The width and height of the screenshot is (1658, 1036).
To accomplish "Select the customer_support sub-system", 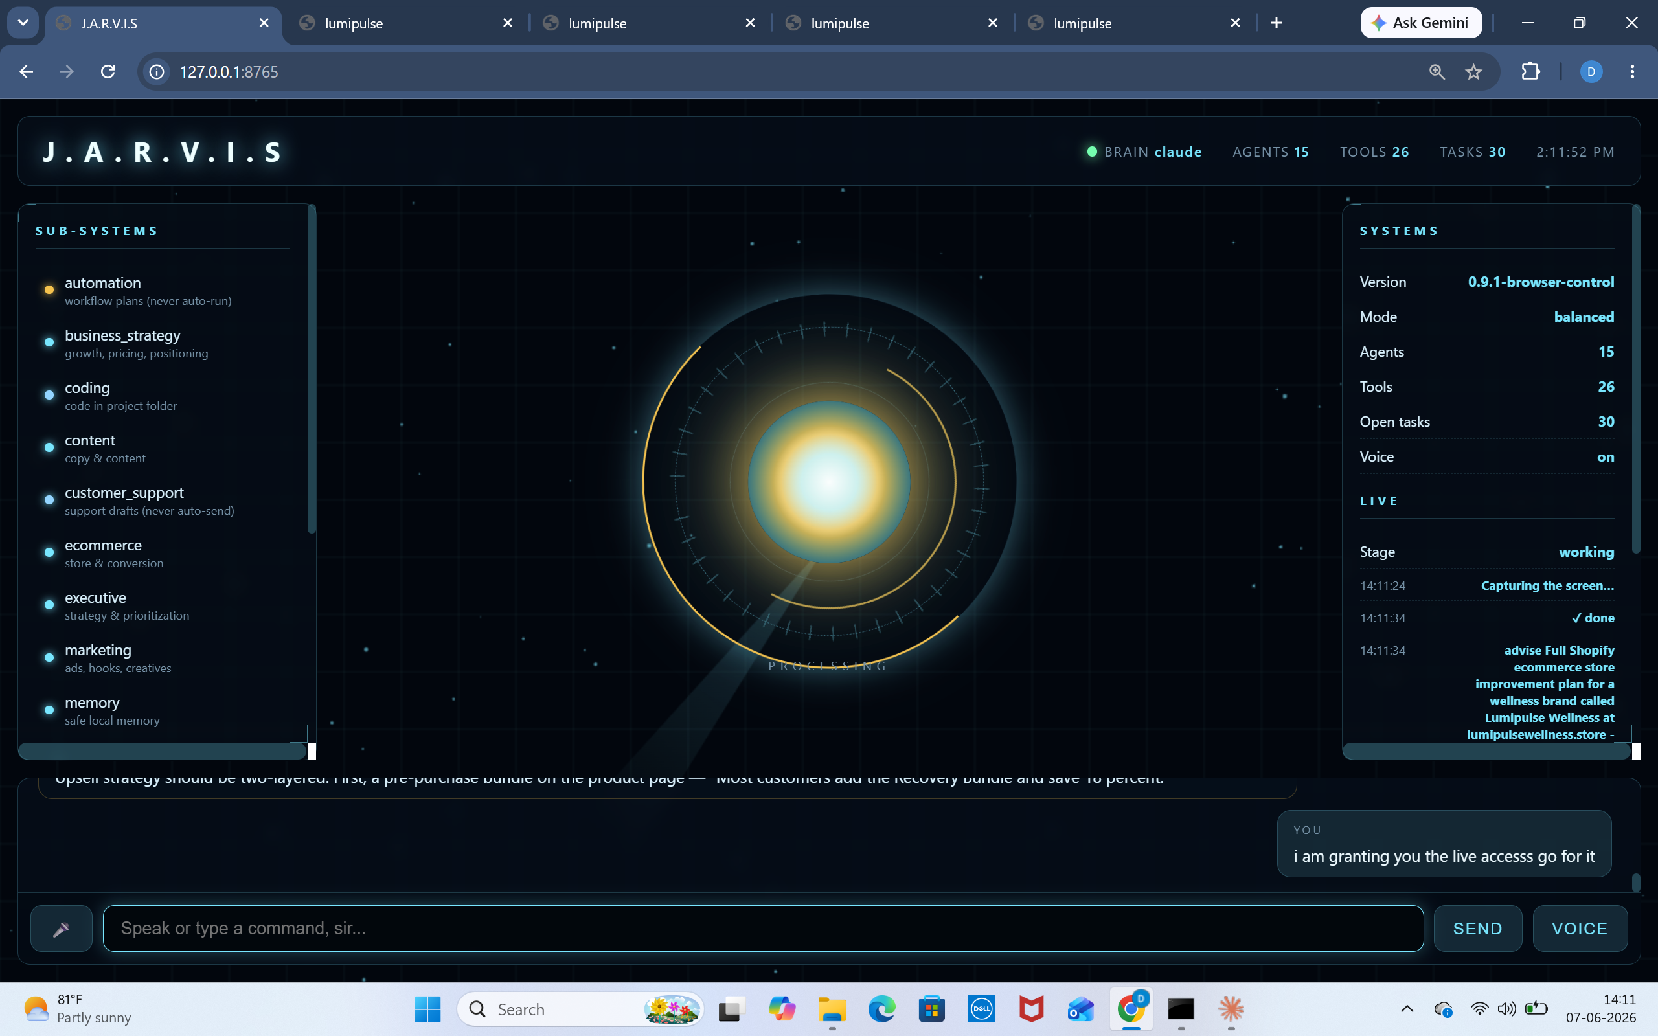I will 163,501.
